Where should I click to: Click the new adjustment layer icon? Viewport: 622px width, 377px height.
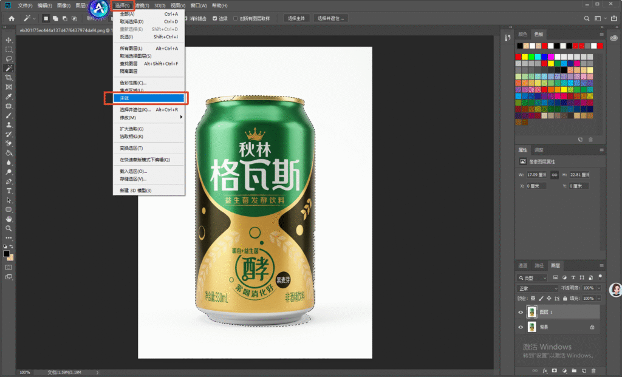click(x=564, y=371)
